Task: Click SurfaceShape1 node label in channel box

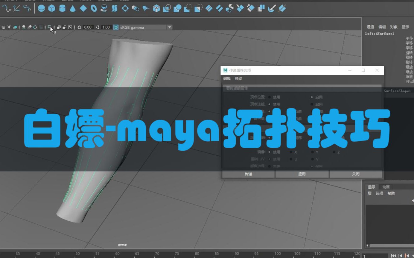Action: [397, 91]
